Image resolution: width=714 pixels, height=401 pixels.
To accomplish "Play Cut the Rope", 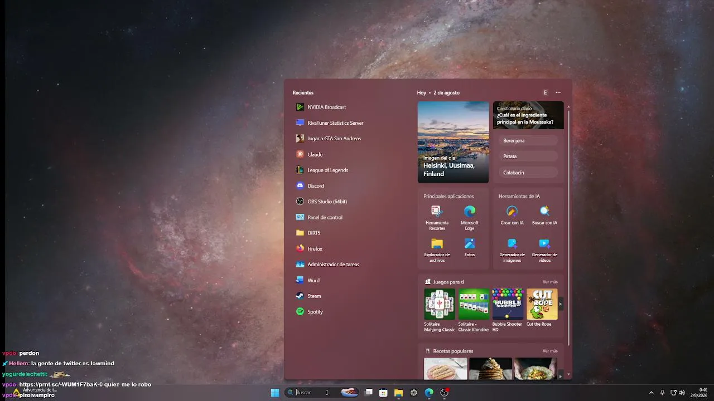I will [x=542, y=307].
